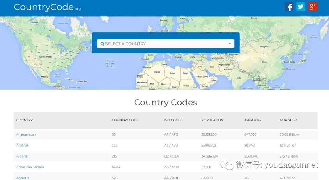Open the Facebook share icon
This screenshot has height=180, width=329.
click(289, 7)
